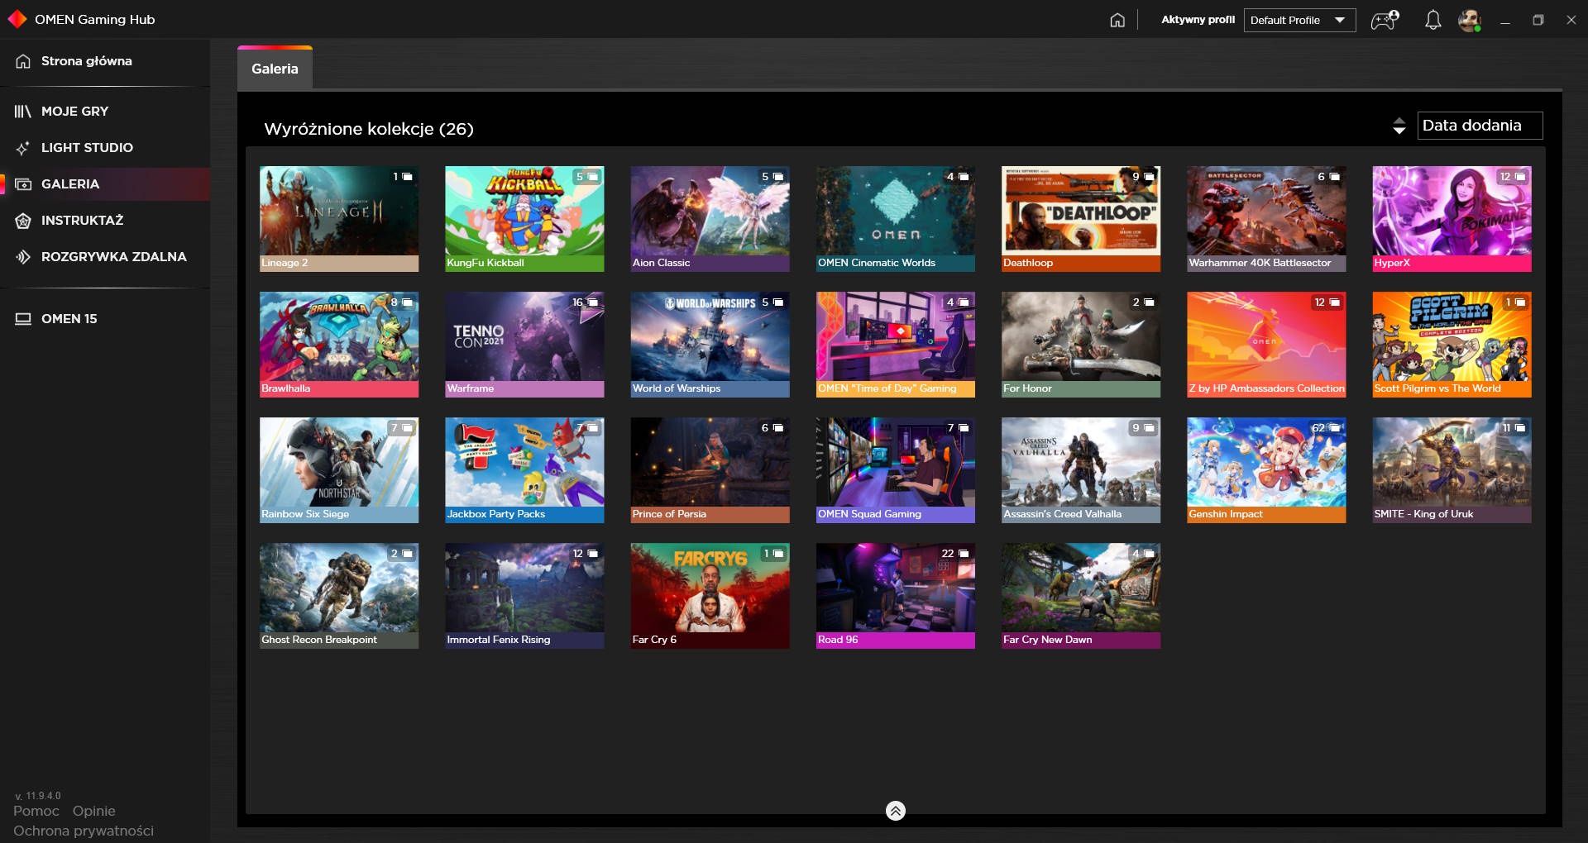Viewport: 1588px width, 843px height.
Task: Open the home icon in title bar
Action: (x=1117, y=20)
